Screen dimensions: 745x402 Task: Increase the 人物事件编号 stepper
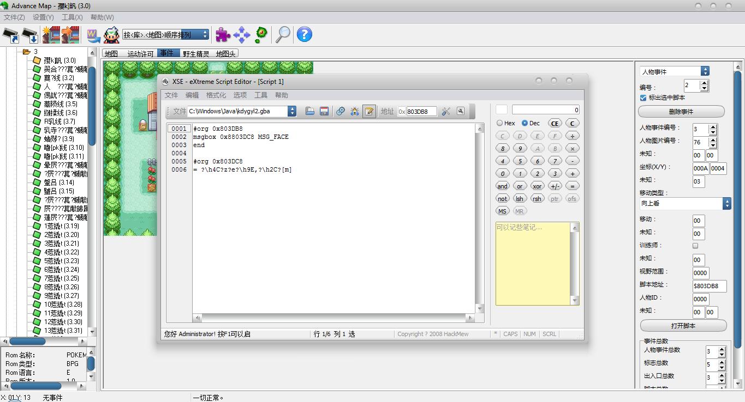[x=712, y=127]
